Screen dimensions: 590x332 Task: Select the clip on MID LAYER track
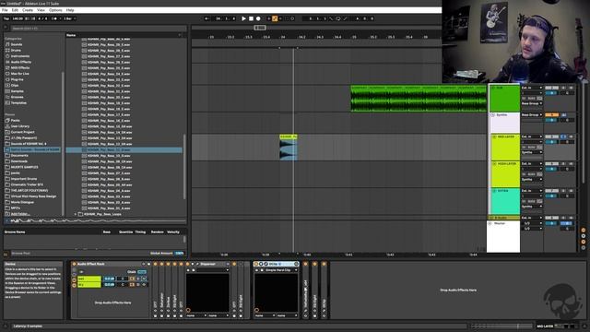289,148
